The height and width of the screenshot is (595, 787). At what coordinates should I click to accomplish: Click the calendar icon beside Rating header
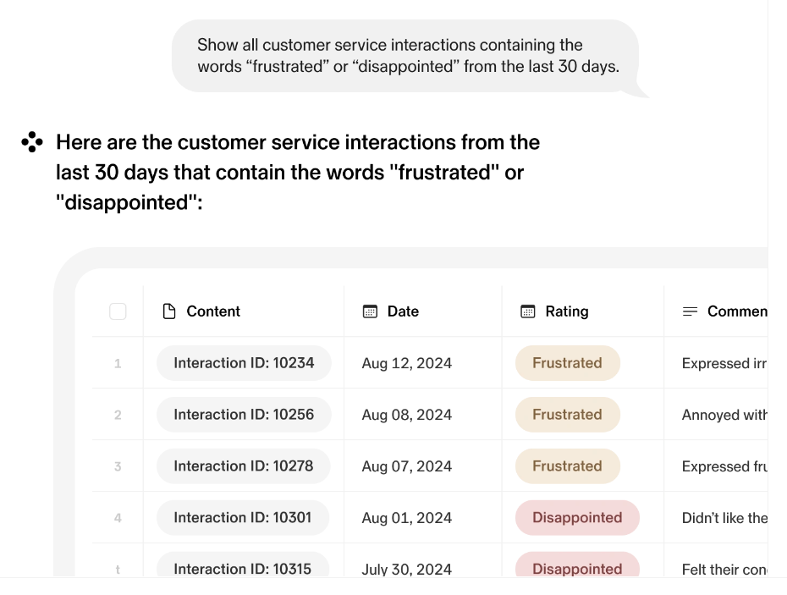528,311
